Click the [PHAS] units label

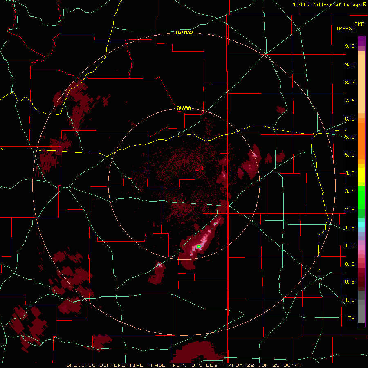coord(346,29)
